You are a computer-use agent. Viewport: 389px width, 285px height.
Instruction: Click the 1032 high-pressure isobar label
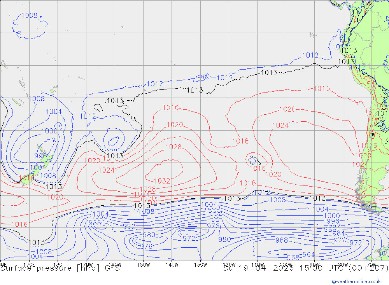[x=162, y=181]
